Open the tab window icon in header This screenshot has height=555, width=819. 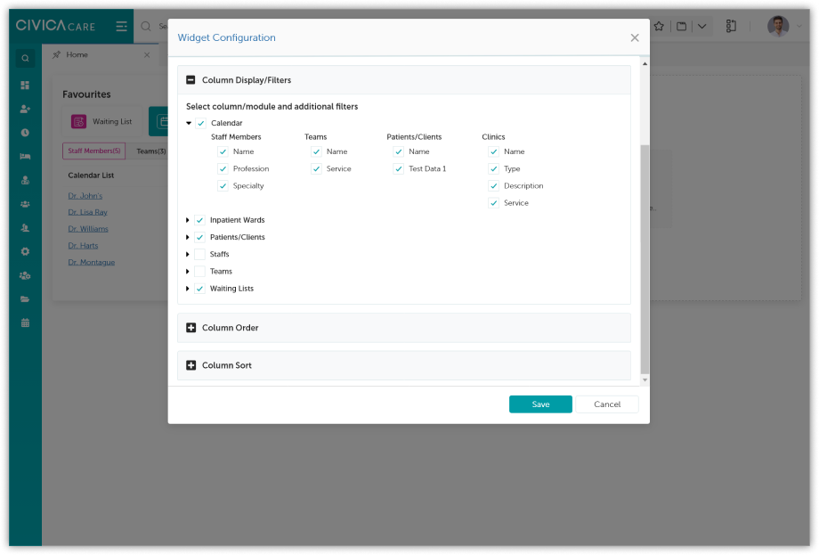681,26
